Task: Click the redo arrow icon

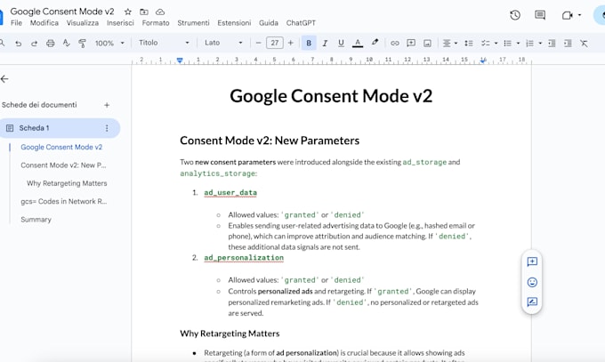Action: [34, 44]
